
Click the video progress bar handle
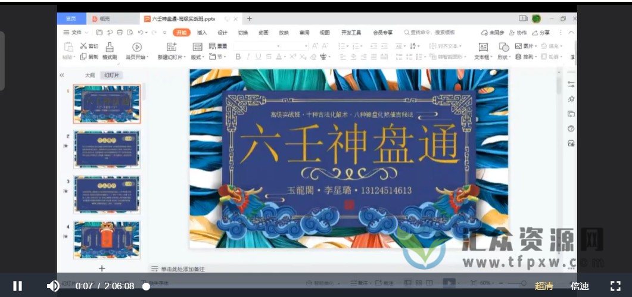pyautogui.click(x=147, y=286)
